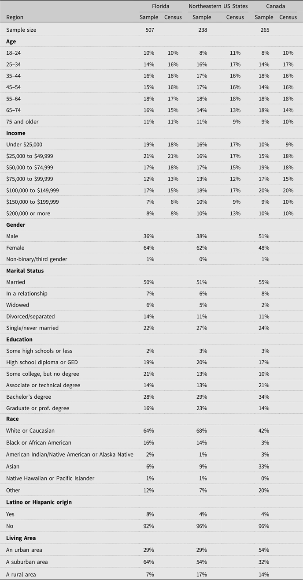The image size is (303, 580).
Task: Select the Age section heading
Action: tap(11, 41)
